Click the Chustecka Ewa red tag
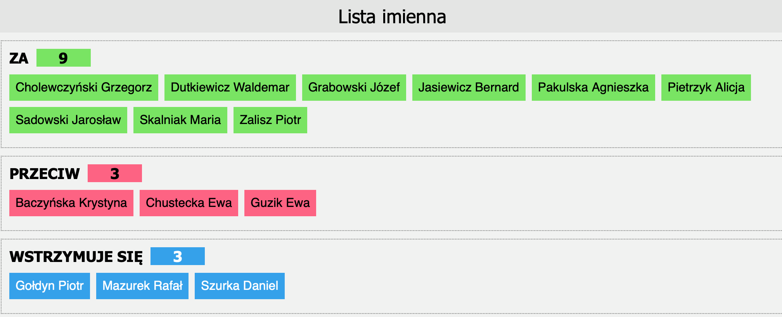782x317 pixels. [x=189, y=203]
